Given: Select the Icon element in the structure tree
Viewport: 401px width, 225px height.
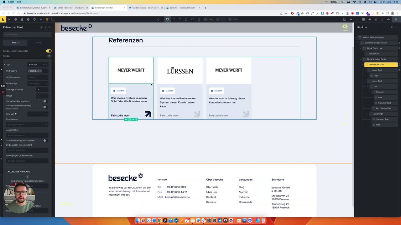Looking at the screenshot, I should coord(385,125).
